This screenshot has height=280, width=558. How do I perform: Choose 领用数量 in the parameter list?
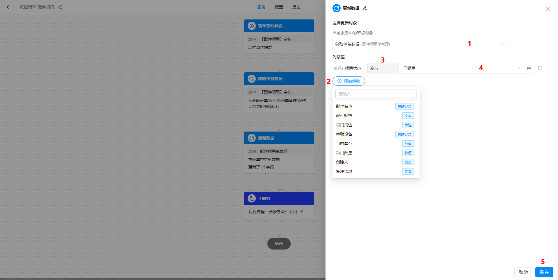pos(344,153)
